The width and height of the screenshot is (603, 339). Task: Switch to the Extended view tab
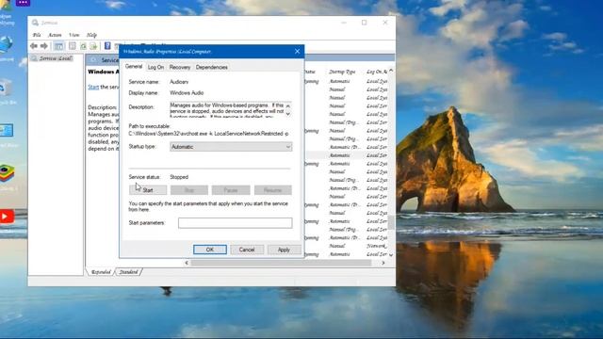(101, 272)
